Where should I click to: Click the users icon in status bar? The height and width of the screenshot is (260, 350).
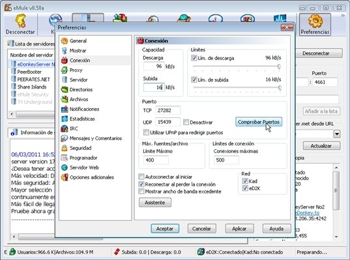point(12,252)
